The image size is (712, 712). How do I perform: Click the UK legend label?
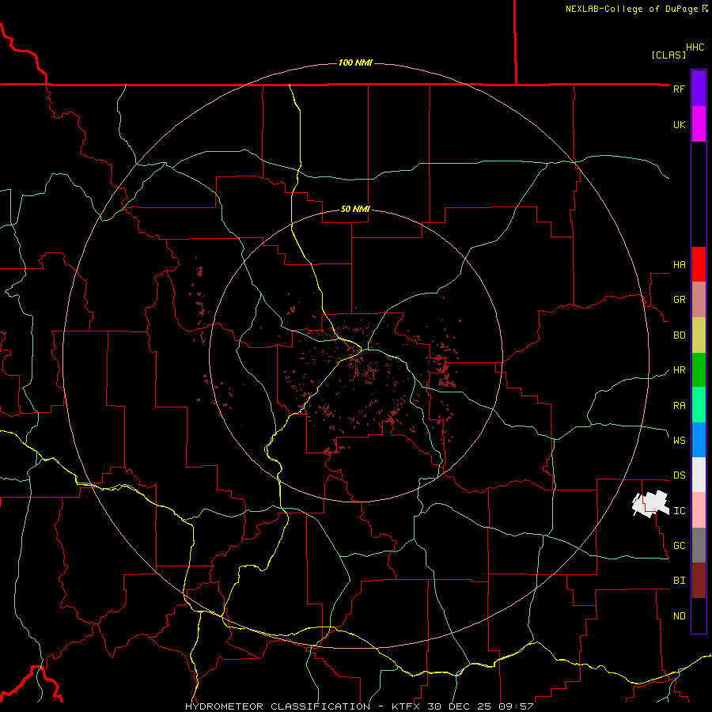click(x=679, y=124)
